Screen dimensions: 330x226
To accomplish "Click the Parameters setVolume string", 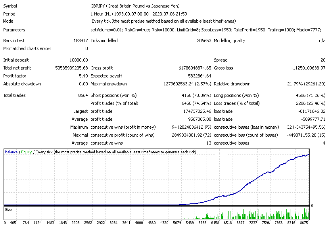I will point(206,30).
